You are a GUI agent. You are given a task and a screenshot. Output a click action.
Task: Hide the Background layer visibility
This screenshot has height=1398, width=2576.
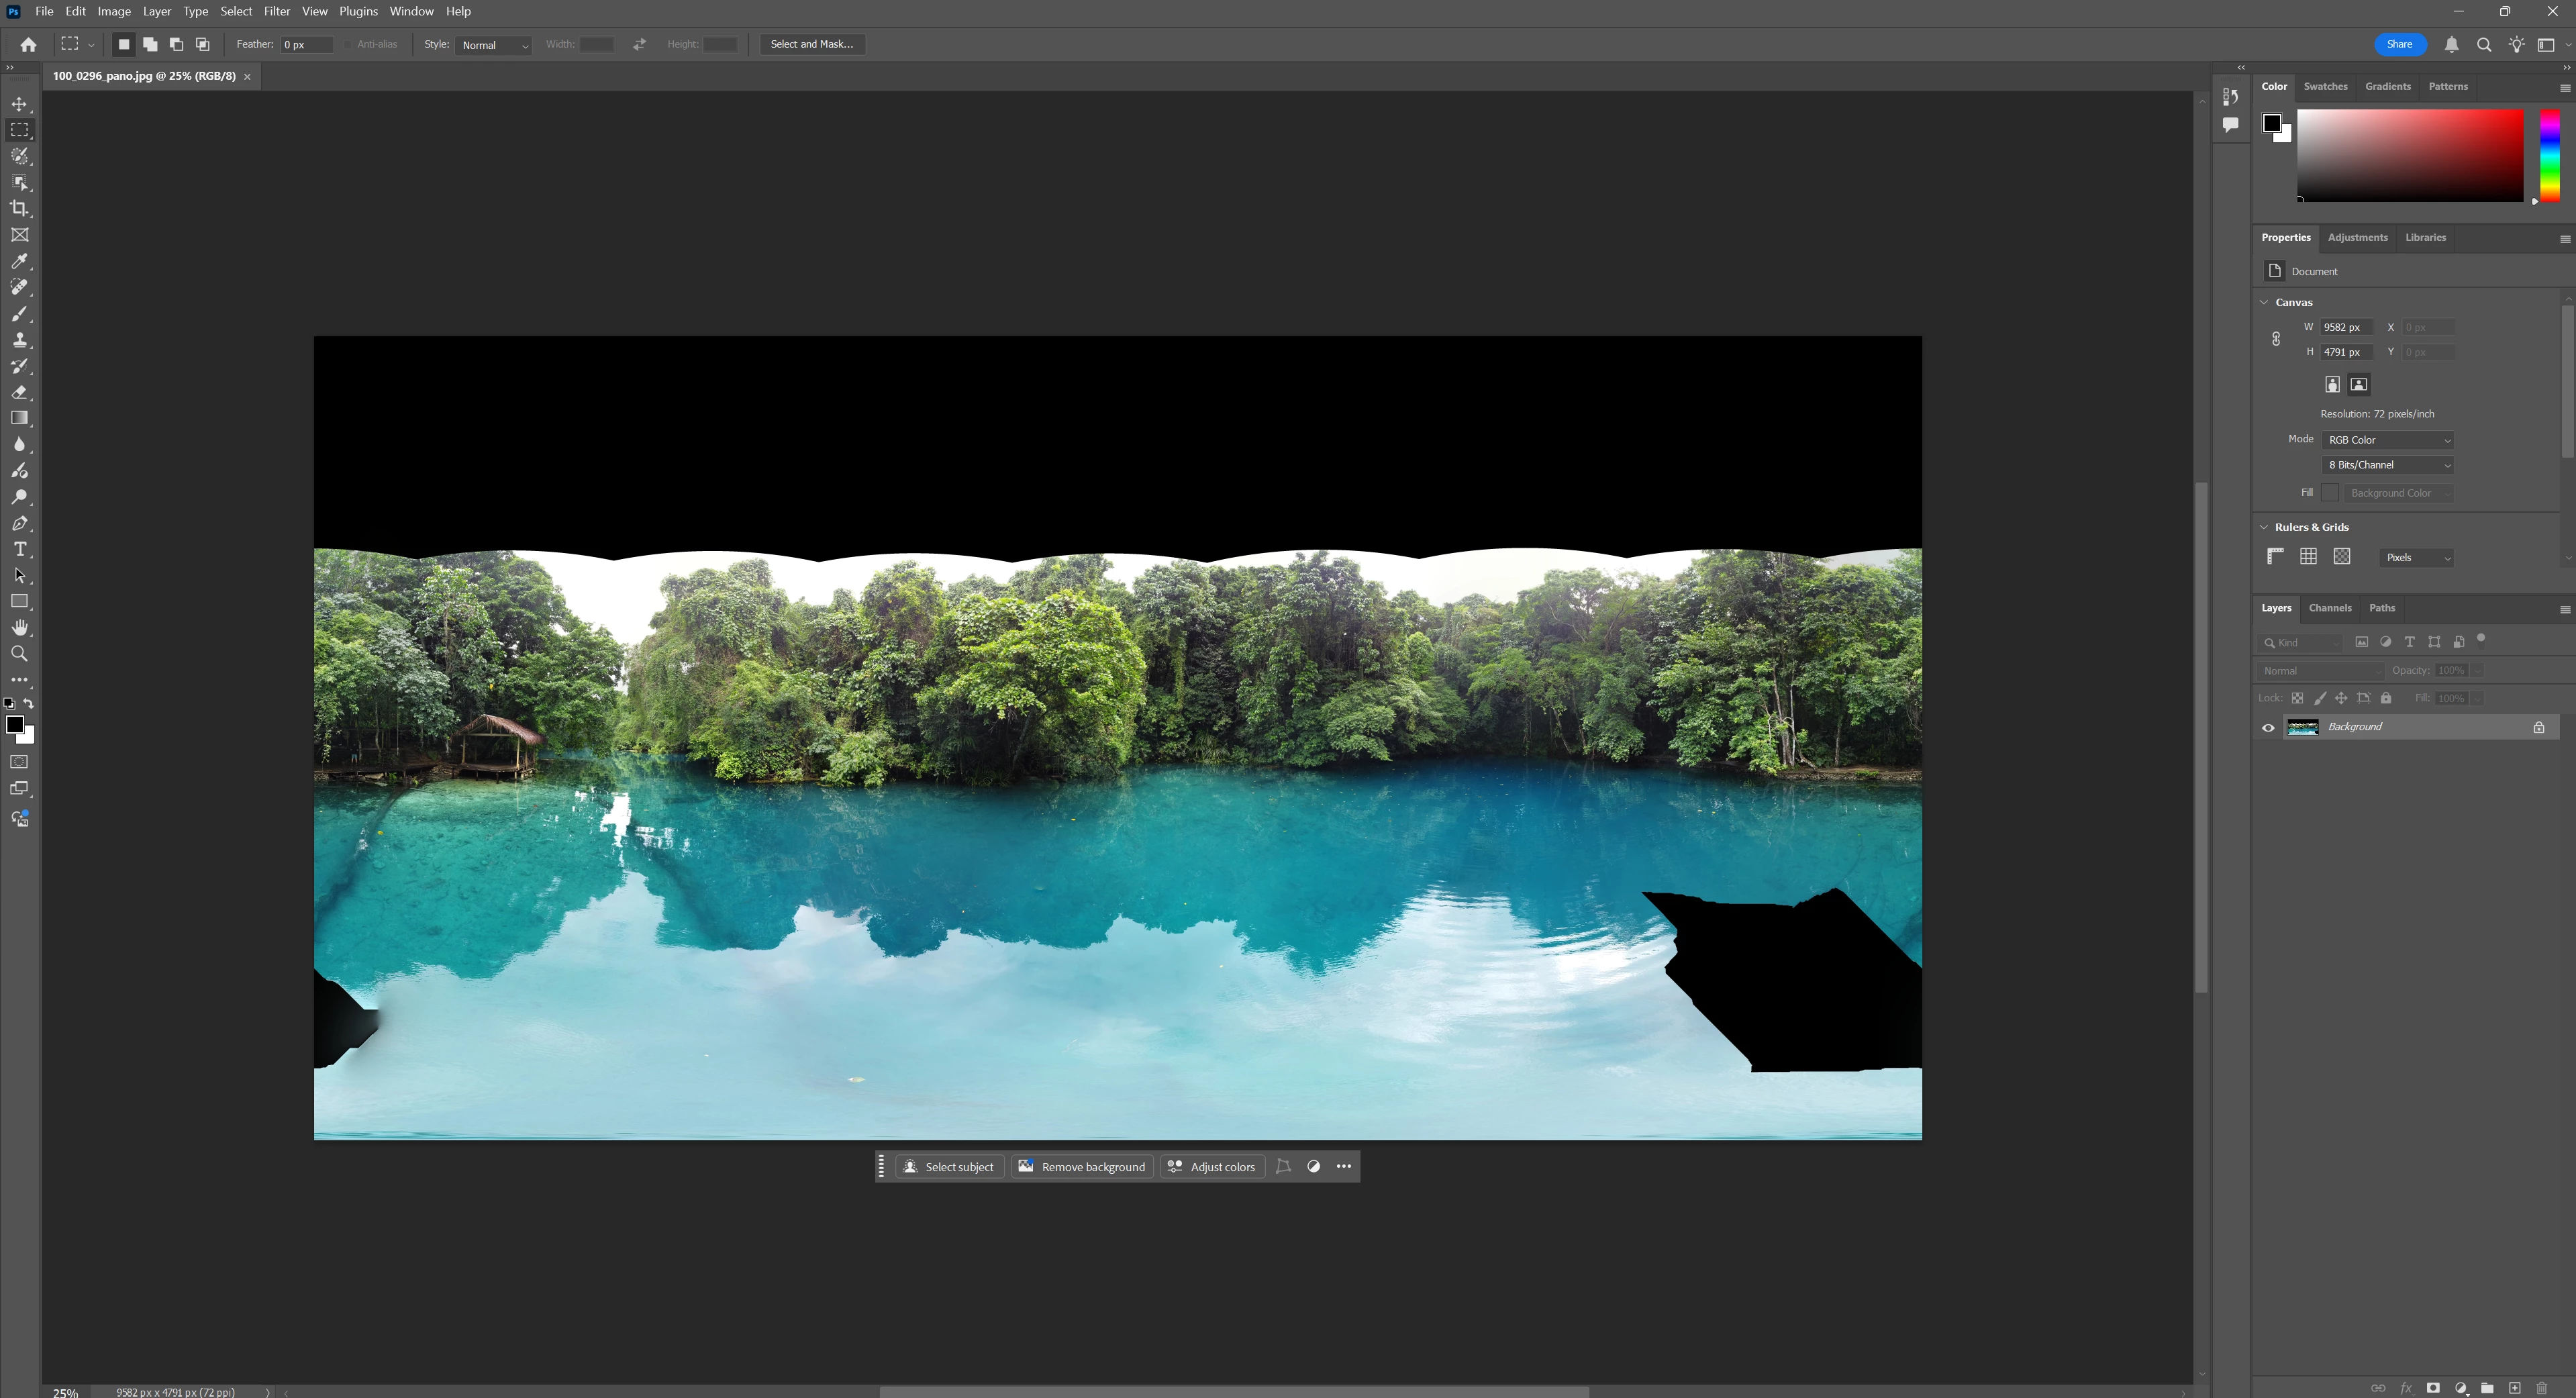(x=2268, y=728)
